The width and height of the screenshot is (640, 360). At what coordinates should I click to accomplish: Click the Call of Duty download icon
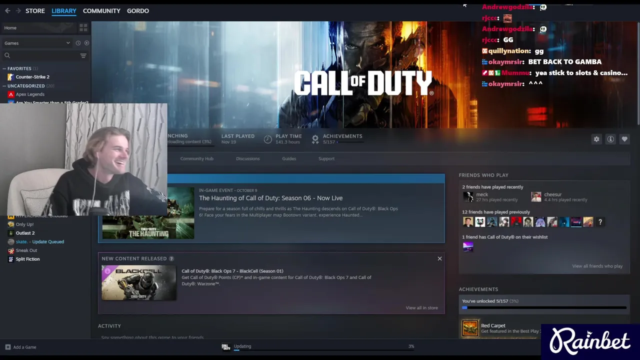point(226,346)
